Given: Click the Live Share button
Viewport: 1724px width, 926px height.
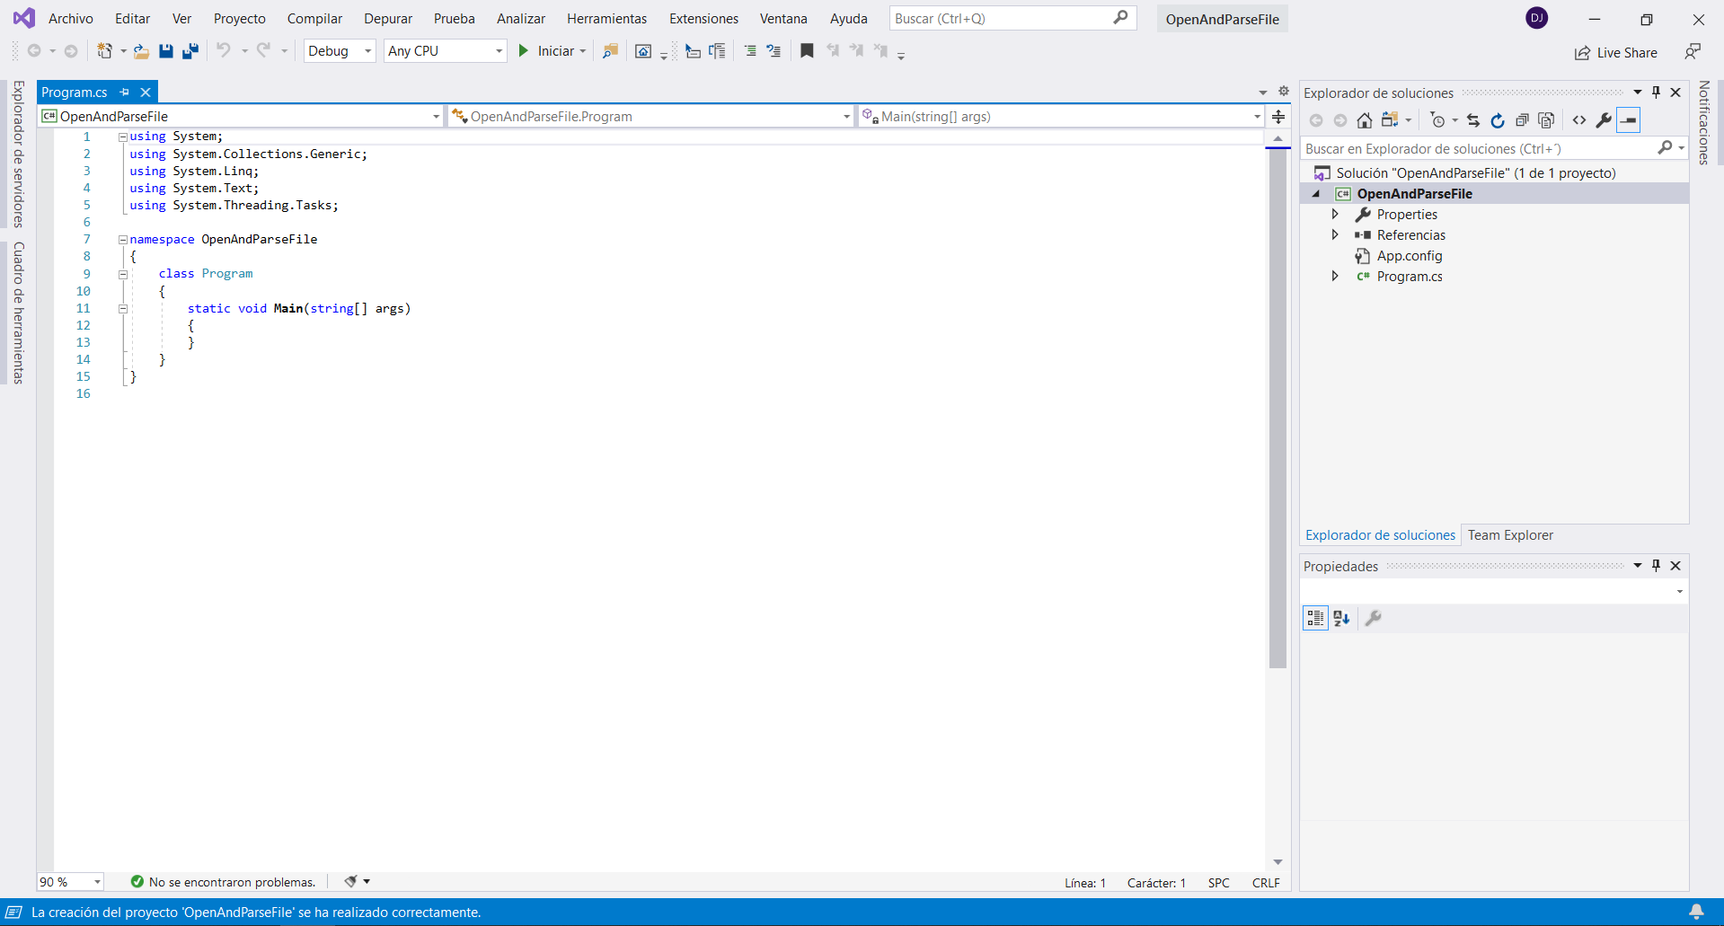Looking at the screenshot, I should pos(1616,53).
